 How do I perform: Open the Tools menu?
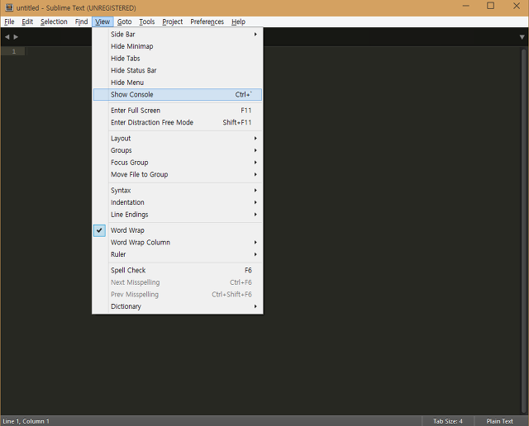tap(147, 22)
